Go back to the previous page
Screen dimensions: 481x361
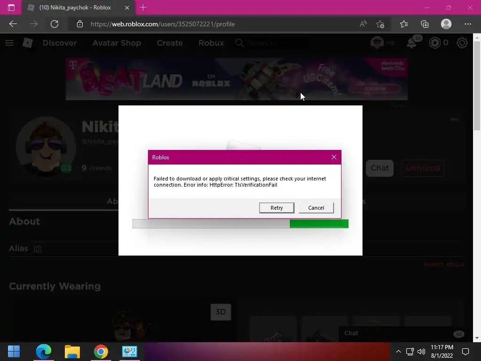point(13,24)
